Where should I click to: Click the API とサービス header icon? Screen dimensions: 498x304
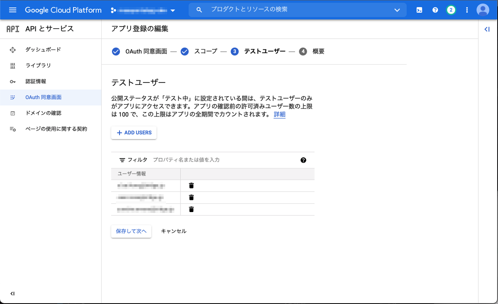(13, 29)
